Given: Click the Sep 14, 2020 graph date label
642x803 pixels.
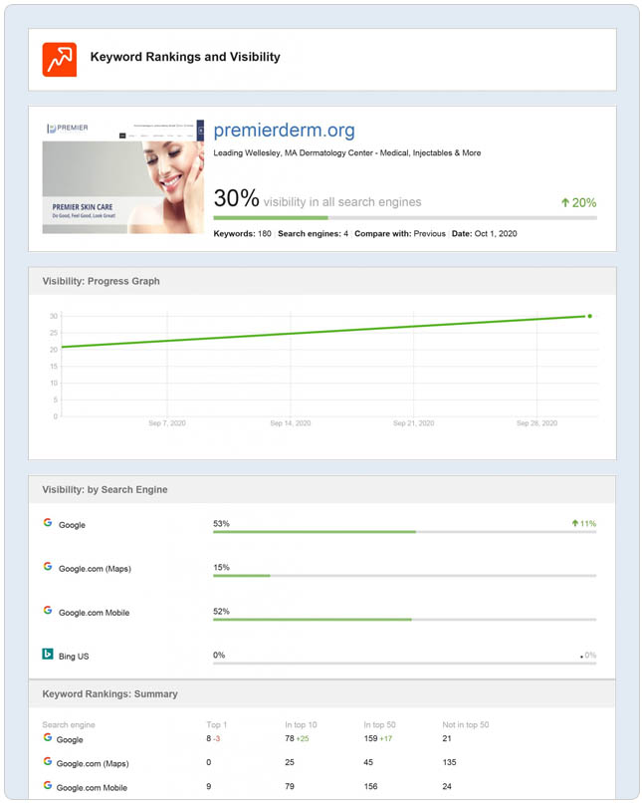Looking at the screenshot, I should [291, 423].
